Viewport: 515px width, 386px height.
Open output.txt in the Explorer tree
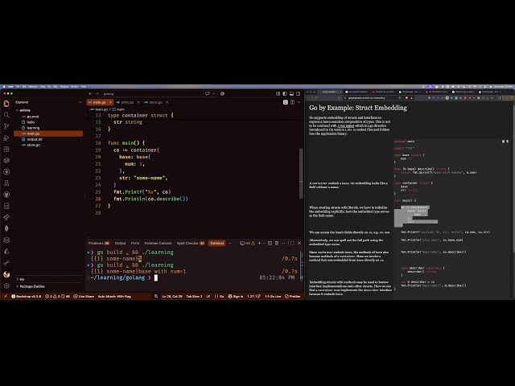tap(35, 139)
